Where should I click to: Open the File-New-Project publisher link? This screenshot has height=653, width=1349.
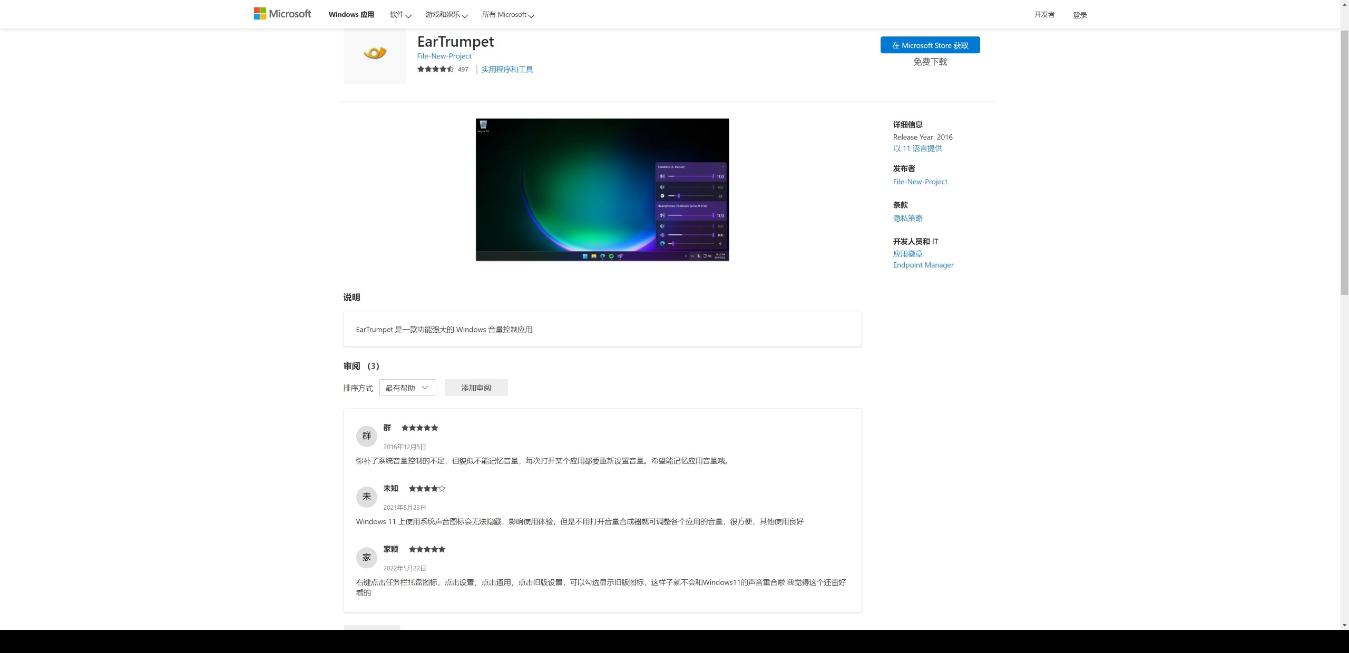(444, 55)
